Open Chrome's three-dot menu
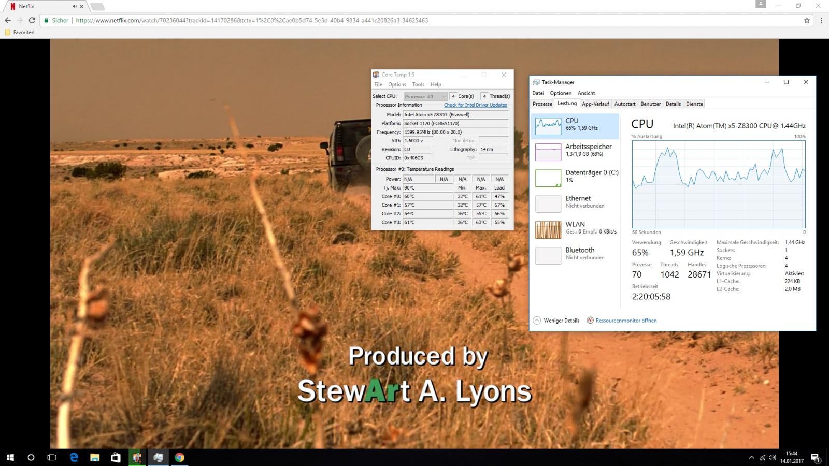829x466 pixels. pos(821,20)
